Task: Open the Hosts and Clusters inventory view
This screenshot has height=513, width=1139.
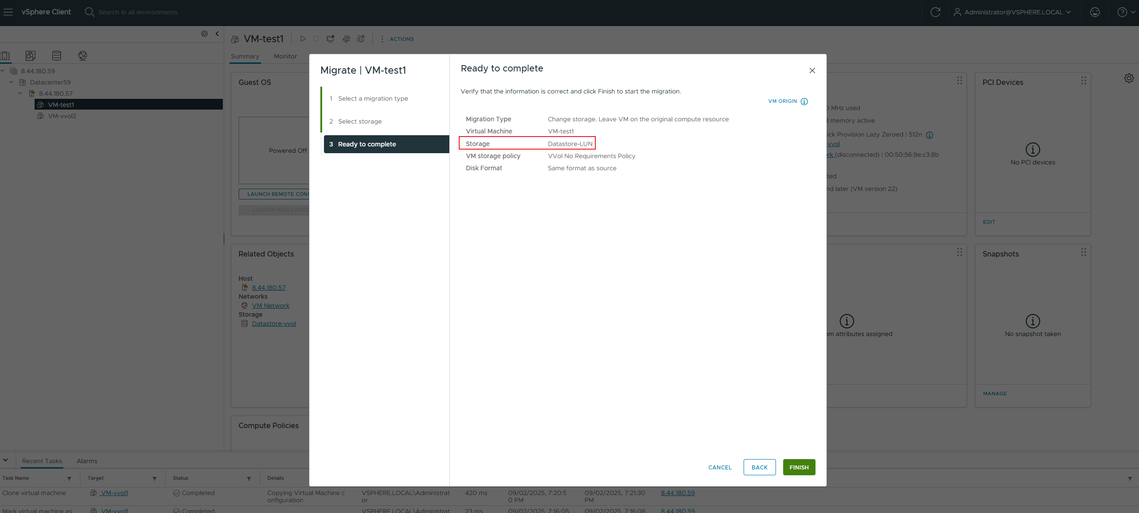Action: pyautogui.click(x=5, y=56)
